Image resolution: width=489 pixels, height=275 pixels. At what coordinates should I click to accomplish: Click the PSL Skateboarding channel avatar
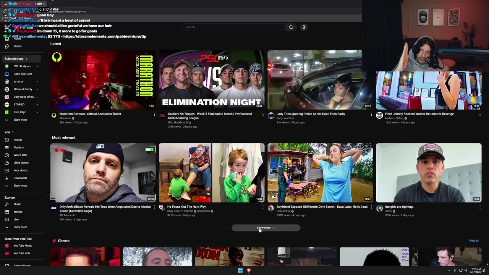[x=162, y=115]
